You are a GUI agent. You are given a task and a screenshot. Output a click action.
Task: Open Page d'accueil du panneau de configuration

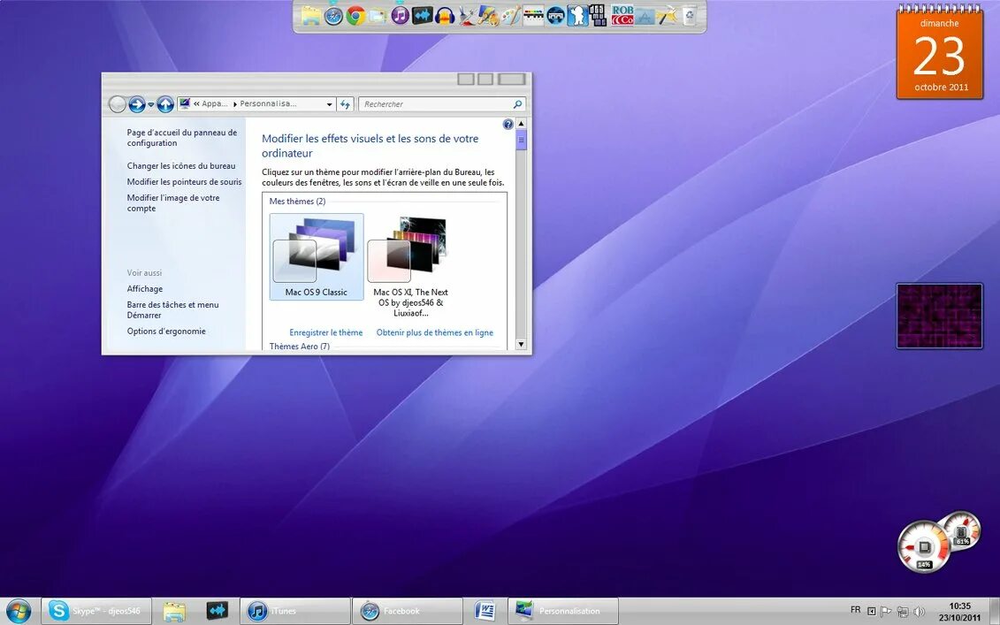point(182,138)
